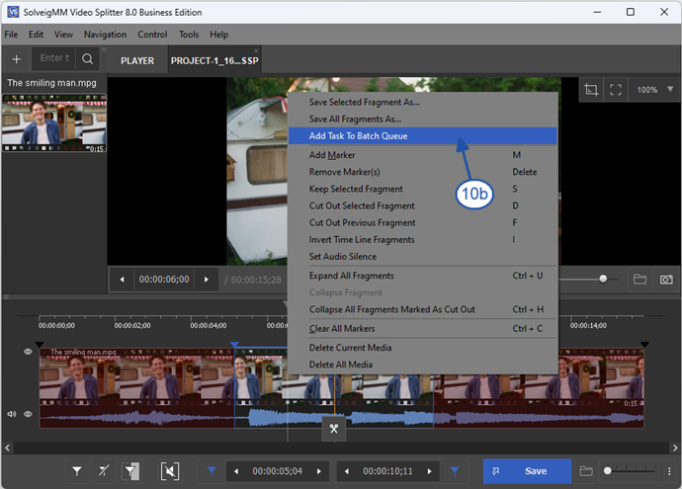The height and width of the screenshot is (489, 682).
Task: Choose Keep Selected Fragment
Action: point(422,189)
